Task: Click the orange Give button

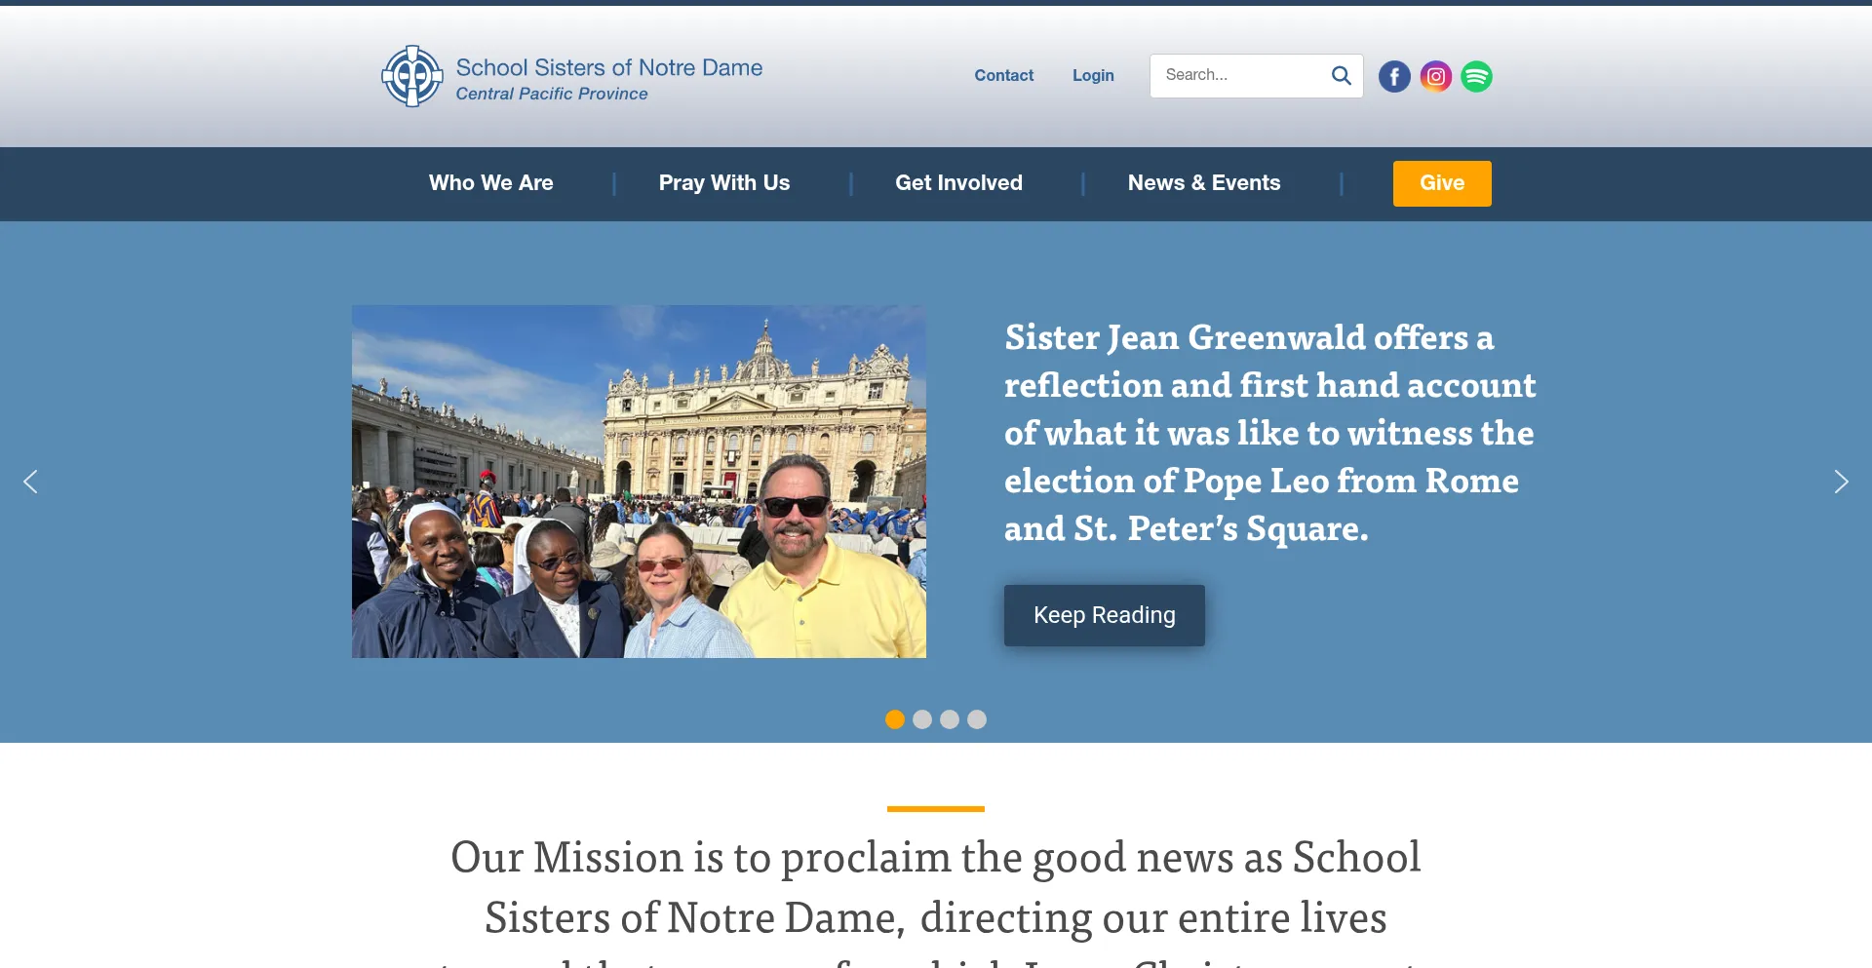Action: click(1442, 183)
